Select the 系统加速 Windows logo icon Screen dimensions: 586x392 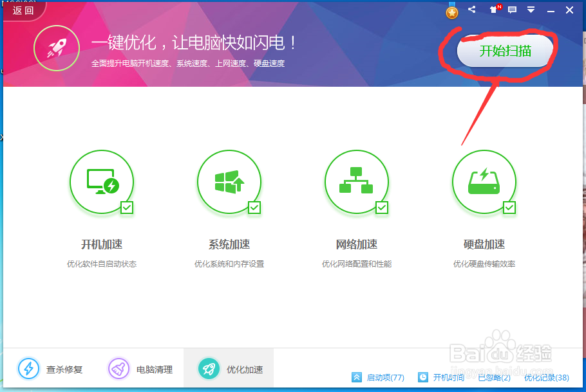[229, 182]
